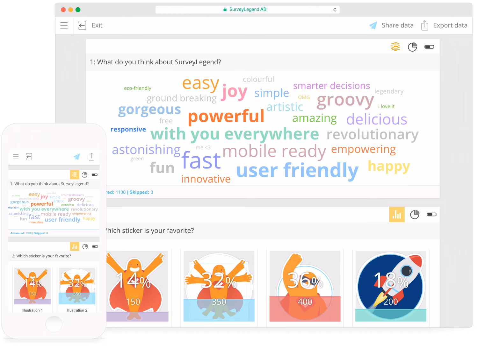
Task: Click desktop heading '1: What do you think about SurveyLegend?'
Action: [156, 62]
